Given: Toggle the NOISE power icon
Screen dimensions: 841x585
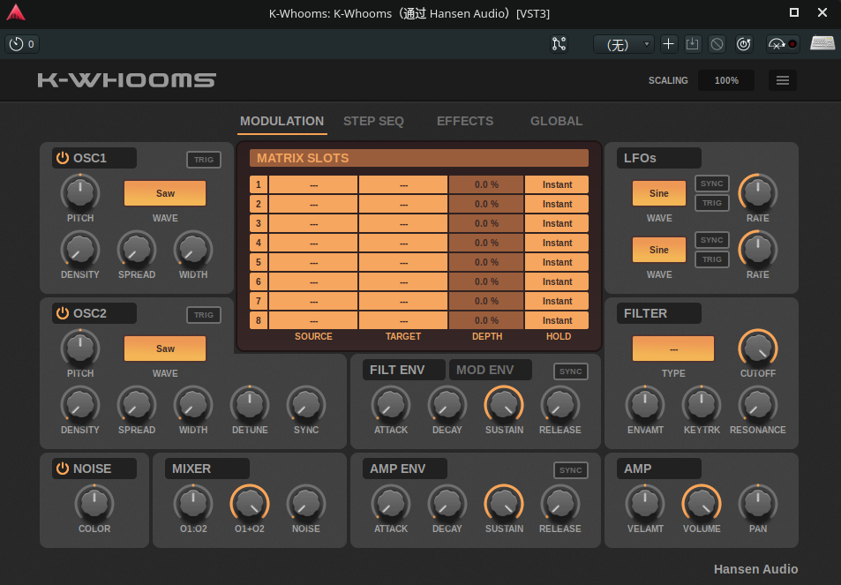Looking at the screenshot, I should (63, 469).
